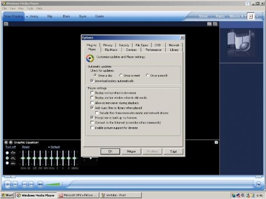Enable picture support for devices checkbox
Image resolution: width=266 pixels, height=199 pixels.
coord(92,128)
